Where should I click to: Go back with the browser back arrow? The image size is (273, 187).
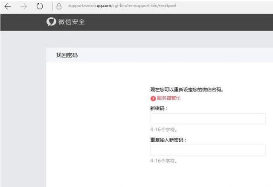point(8,7)
